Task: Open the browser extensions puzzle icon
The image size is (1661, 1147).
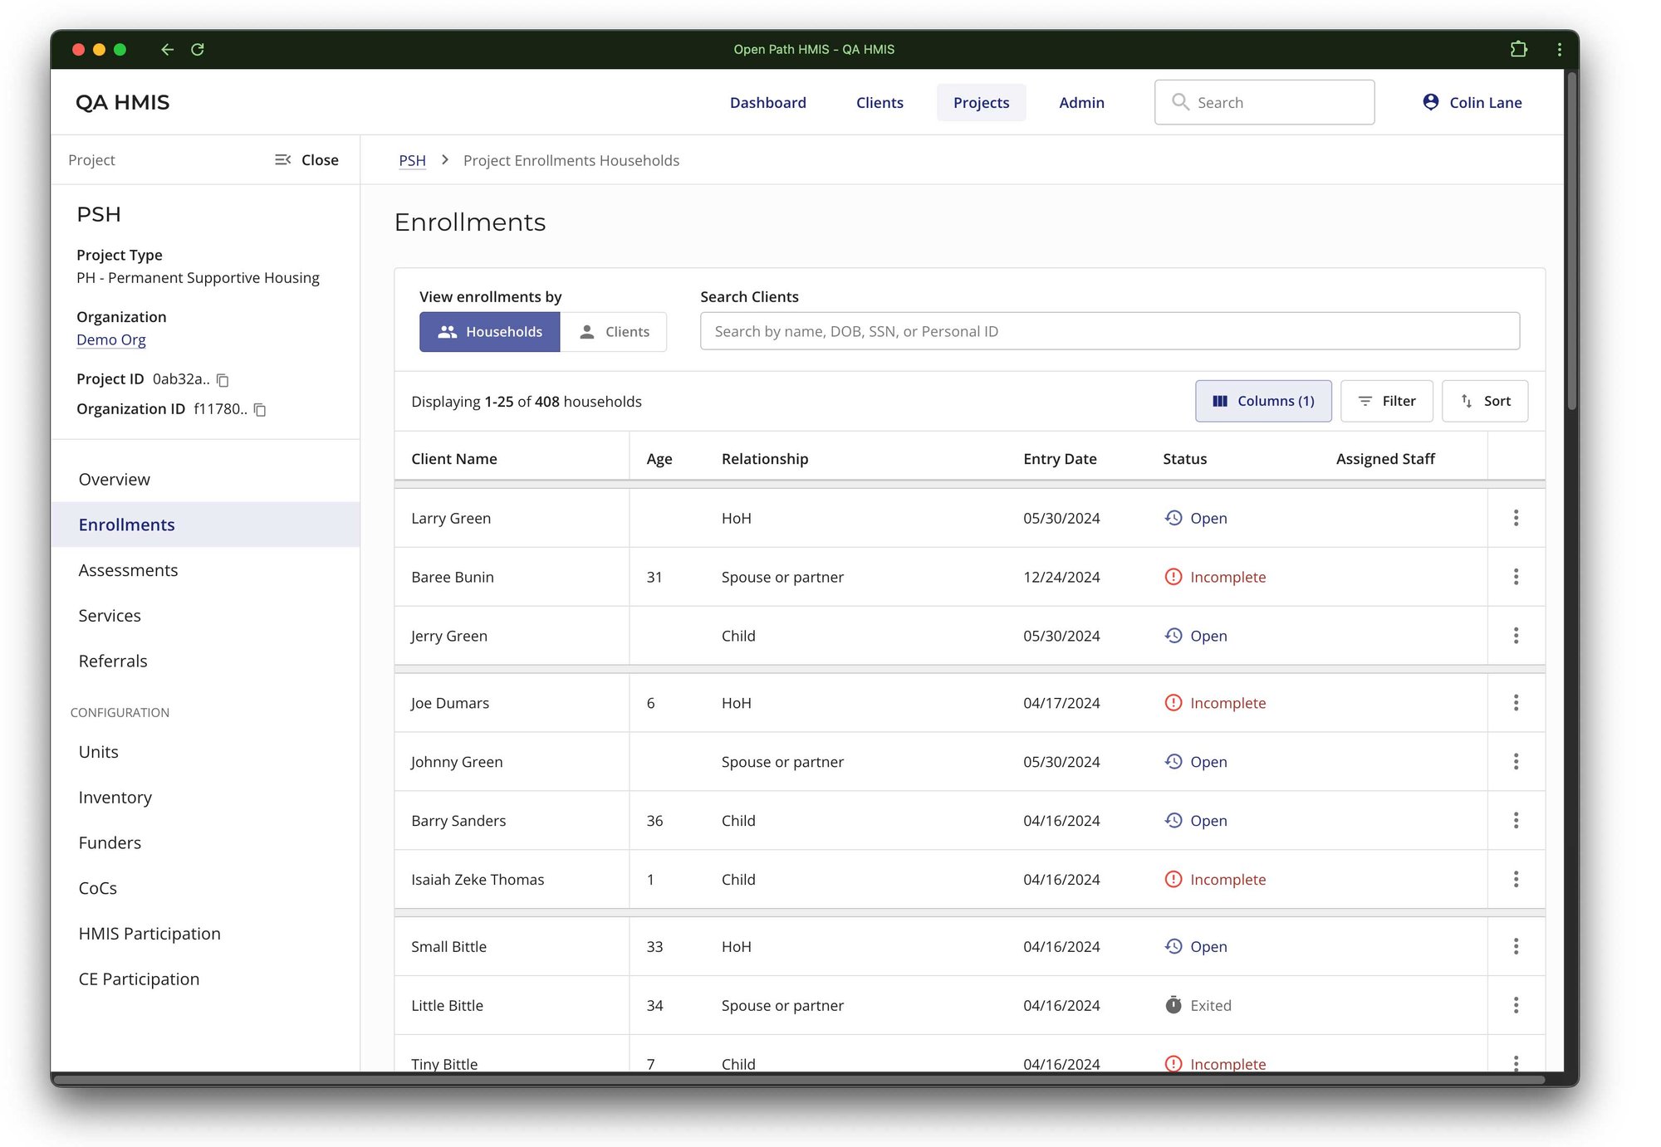Action: coord(1520,49)
